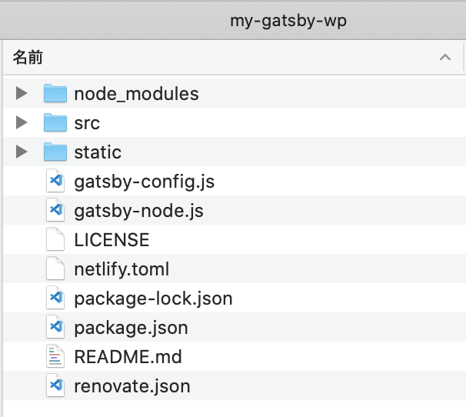
Task: Click the node_modules folder icon
Action: 55,94
